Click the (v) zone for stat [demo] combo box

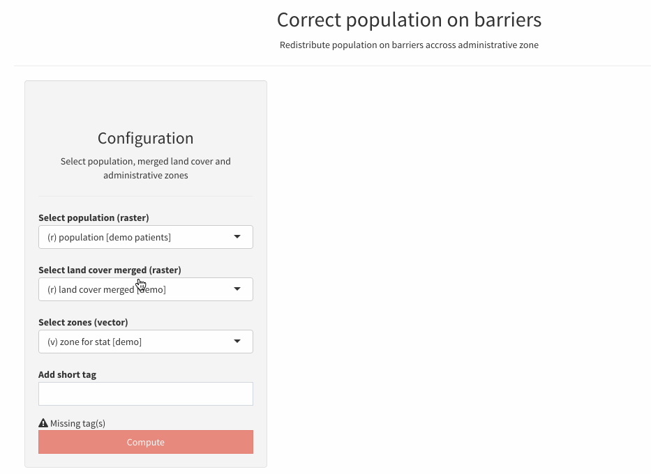[145, 342]
